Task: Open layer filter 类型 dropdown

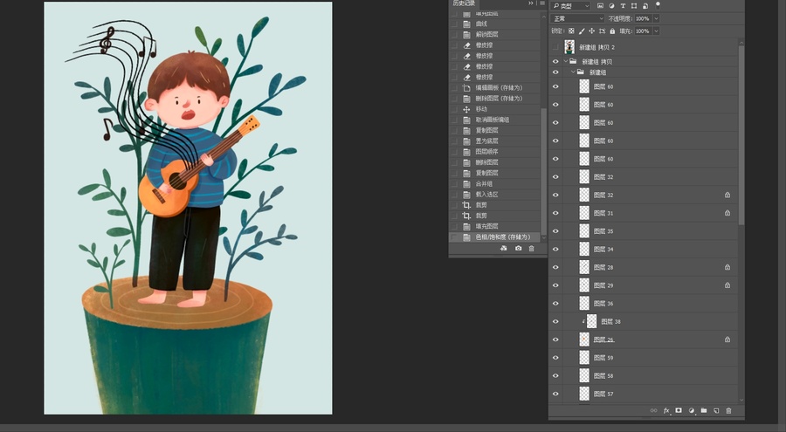Action: [571, 6]
